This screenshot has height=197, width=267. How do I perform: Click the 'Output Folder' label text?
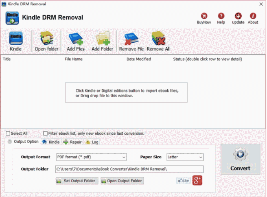coord(35,169)
